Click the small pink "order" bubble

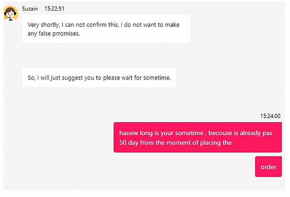pos(268,167)
